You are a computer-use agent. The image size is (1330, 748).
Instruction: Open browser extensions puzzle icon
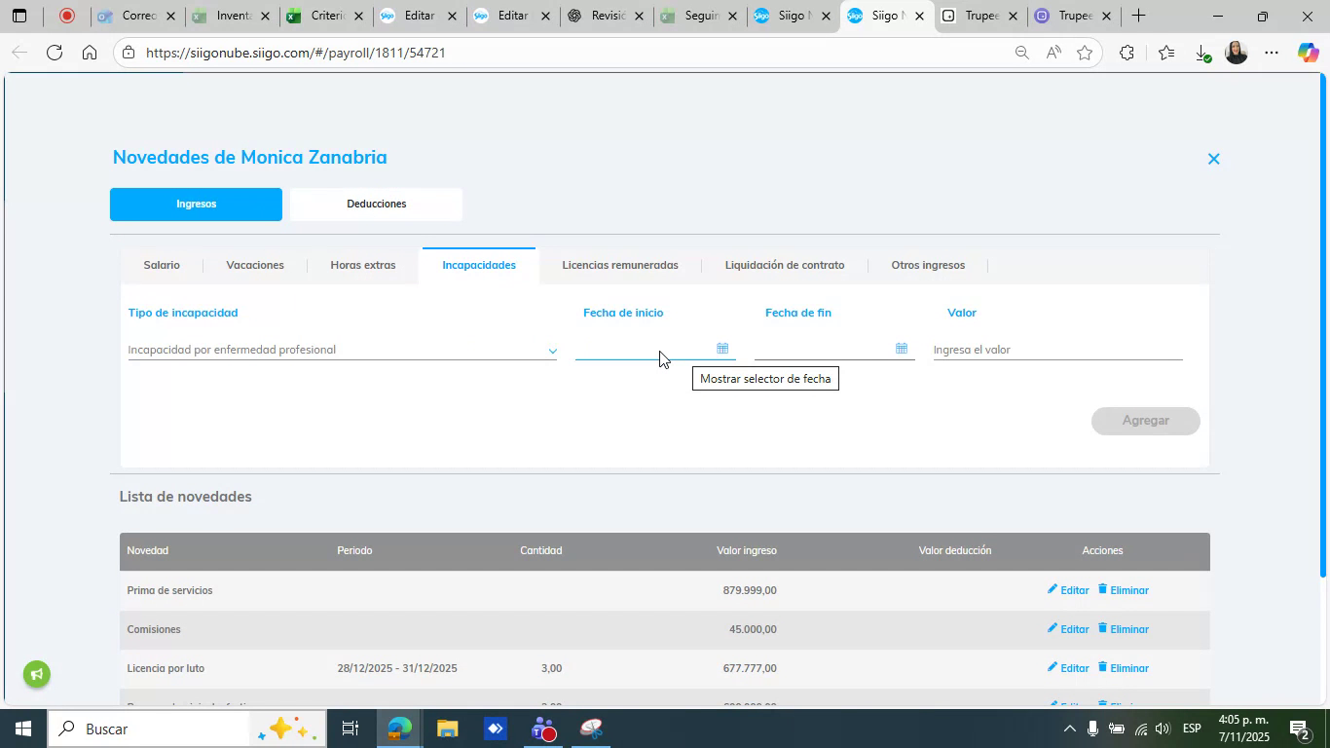pos(1127,53)
